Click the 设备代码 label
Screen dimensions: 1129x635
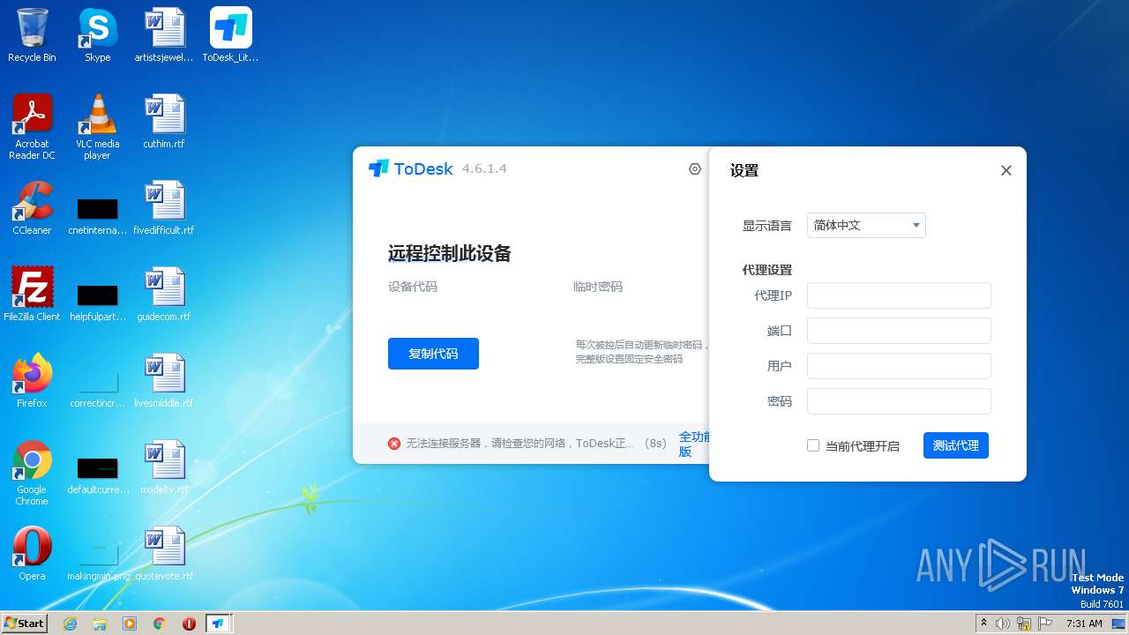tap(413, 287)
